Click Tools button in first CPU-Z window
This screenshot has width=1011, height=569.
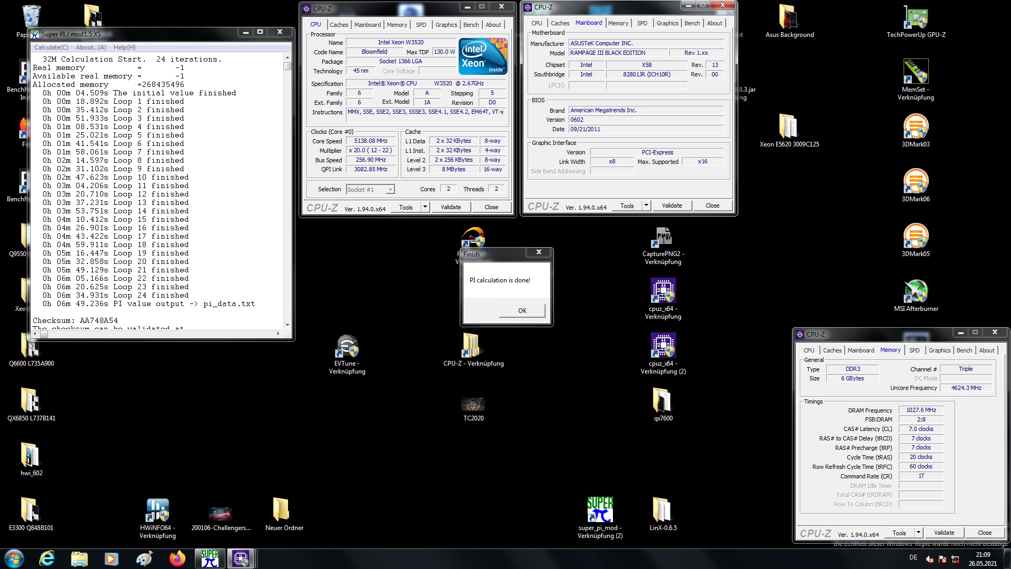[406, 207]
